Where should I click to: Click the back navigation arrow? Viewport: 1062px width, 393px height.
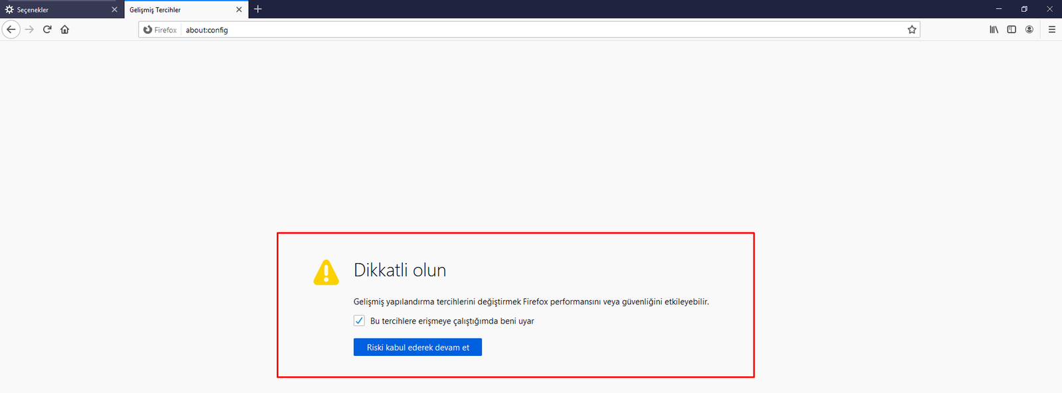pyautogui.click(x=11, y=29)
